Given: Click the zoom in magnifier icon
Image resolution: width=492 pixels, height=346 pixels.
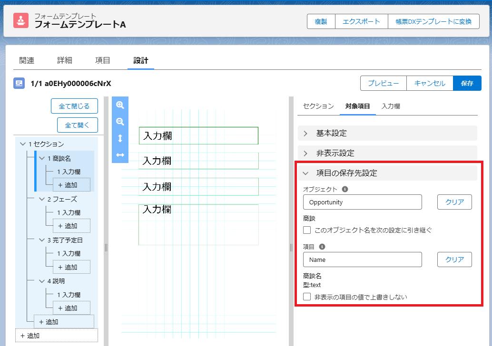Looking at the screenshot, I should point(120,106).
